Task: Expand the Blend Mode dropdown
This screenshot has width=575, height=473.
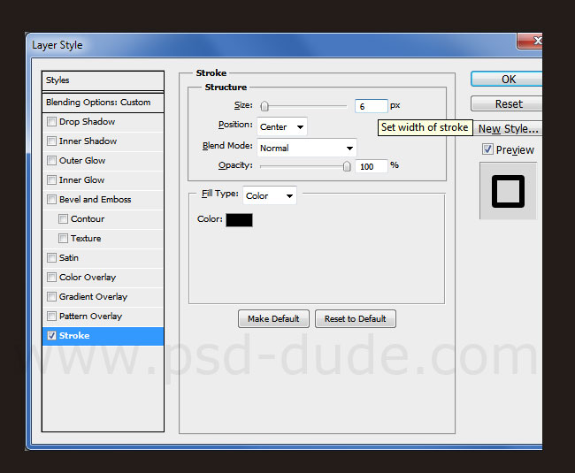Action: click(306, 148)
